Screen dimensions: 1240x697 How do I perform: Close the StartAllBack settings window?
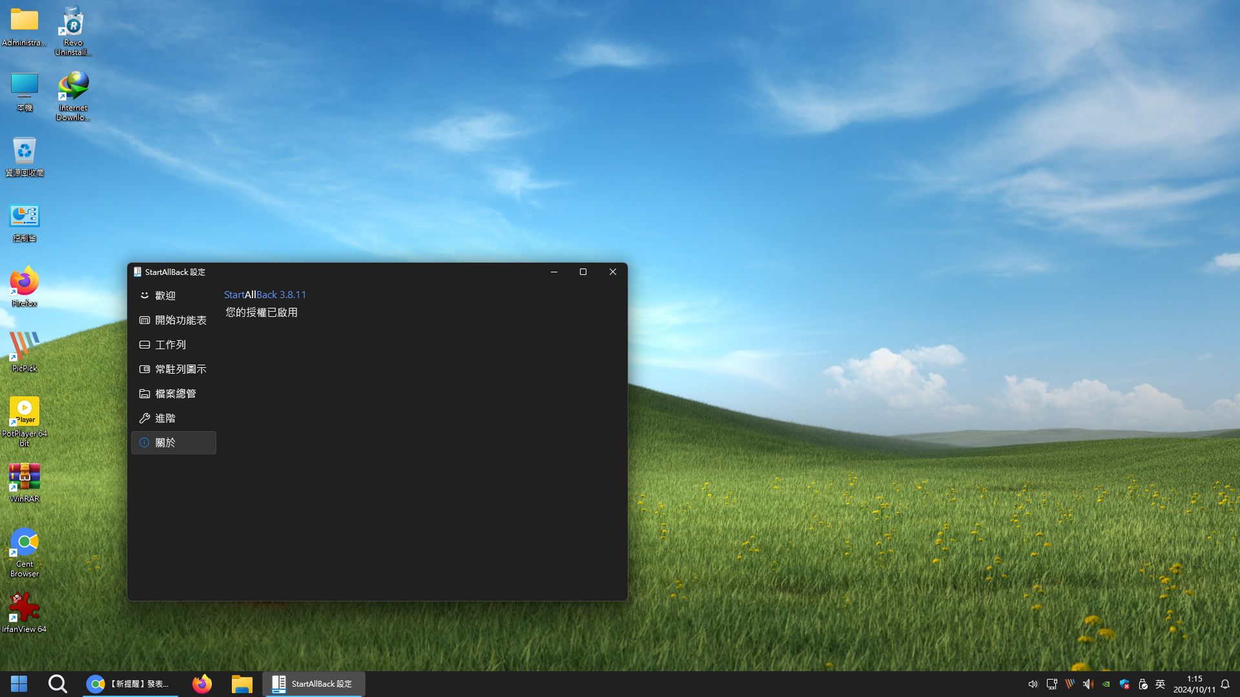[x=613, y=272]
